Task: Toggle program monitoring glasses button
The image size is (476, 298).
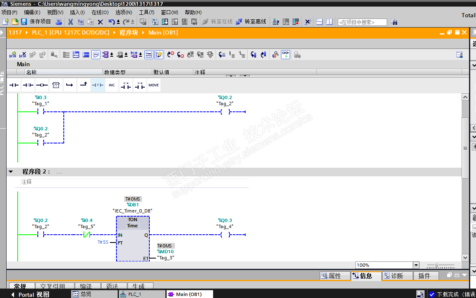Action: pos(285,54)
